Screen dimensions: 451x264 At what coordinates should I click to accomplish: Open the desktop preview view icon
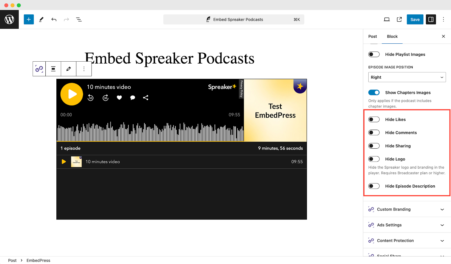(387, 19)
